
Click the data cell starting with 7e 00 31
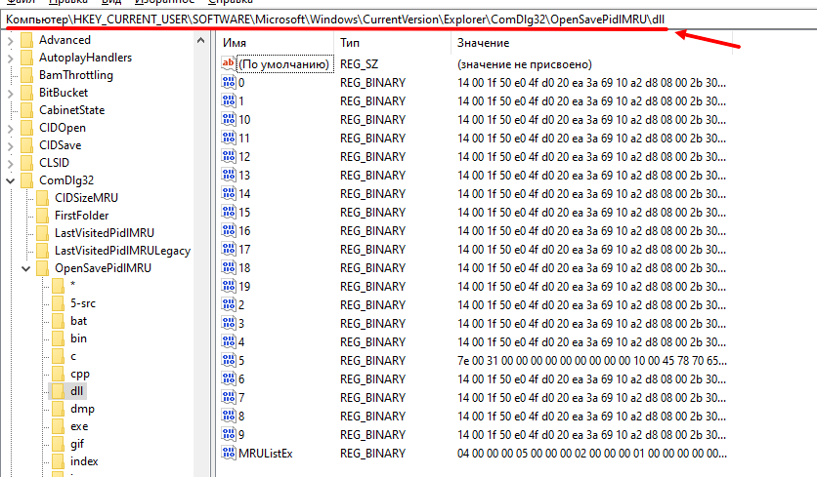(592, 361)
